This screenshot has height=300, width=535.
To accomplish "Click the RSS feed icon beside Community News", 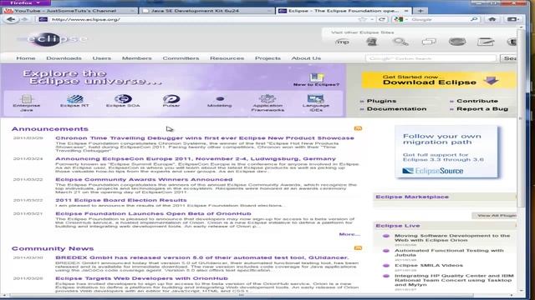I will click(x=358, y=248).
